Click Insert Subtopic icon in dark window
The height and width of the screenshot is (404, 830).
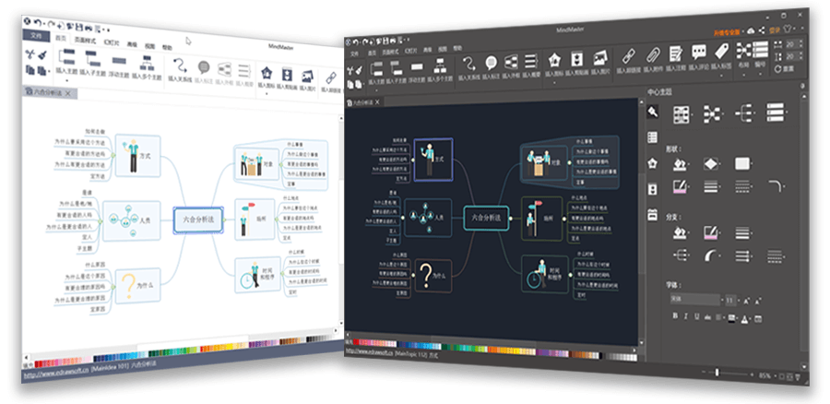[x=396, y=67]
